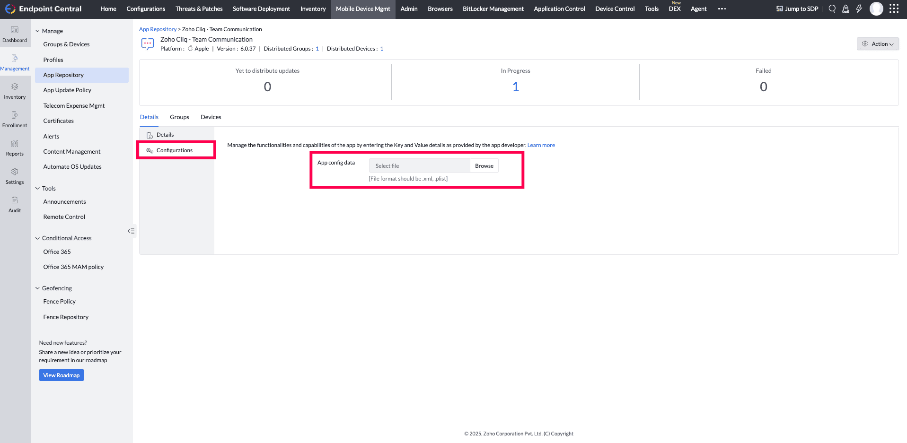The height and width of the screenshot is (443, 907).
Task: Switch to the Groups tab
Action: click(x=179, y=117)
